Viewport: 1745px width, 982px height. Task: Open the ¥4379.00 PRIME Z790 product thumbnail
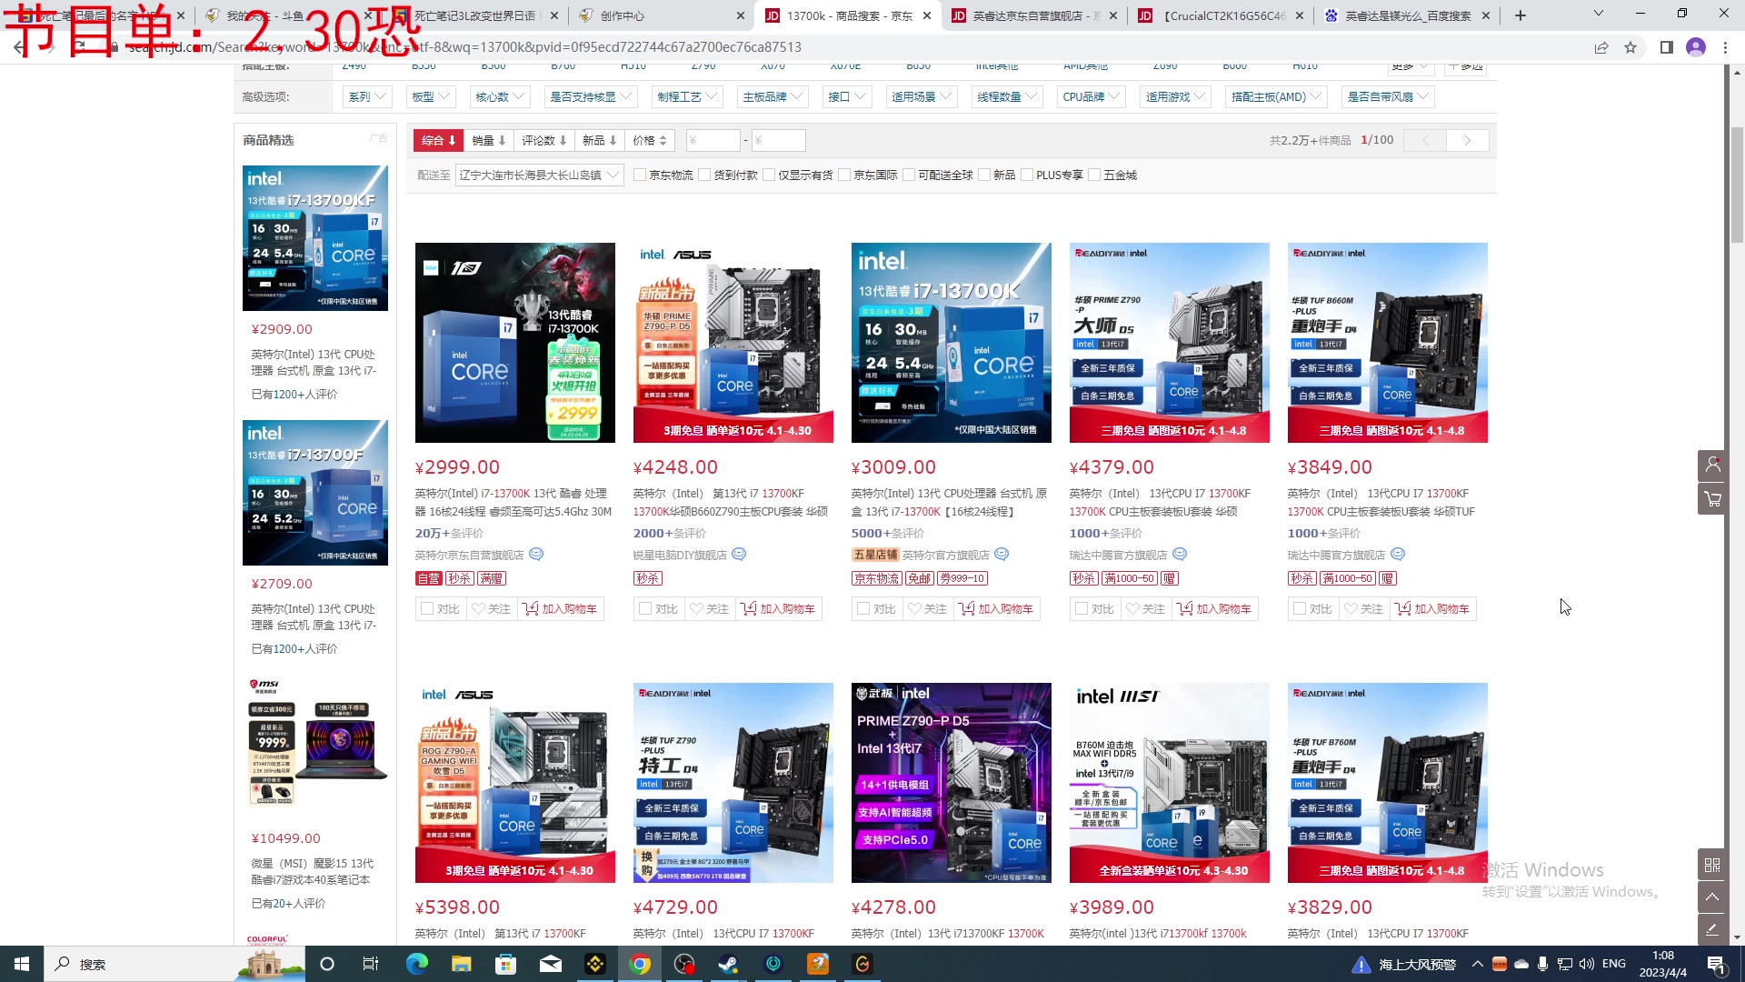coord(1169,343)
